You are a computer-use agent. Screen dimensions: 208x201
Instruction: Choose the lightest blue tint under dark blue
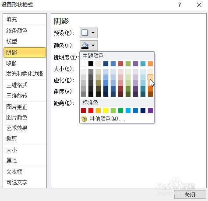click(x=106, y=72)
